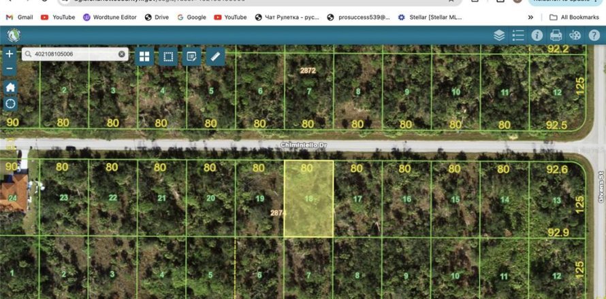The height and width of the screenshot is (299, 606).
Task: Open the help question mark
Action: coord(594,35)
